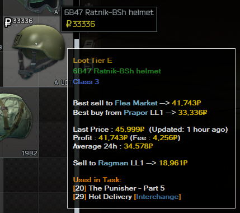
Task: Click the Ragman trader name
Action: coord(113,163)
